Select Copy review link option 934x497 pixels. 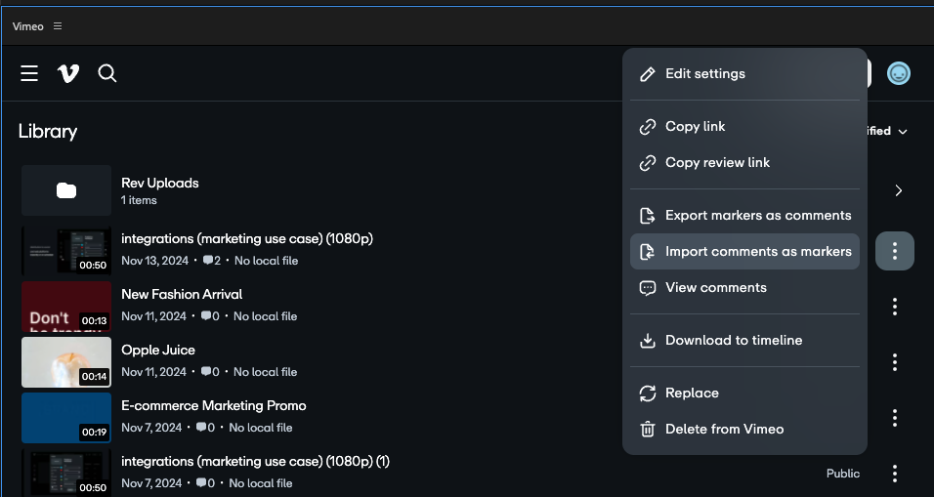717,163
